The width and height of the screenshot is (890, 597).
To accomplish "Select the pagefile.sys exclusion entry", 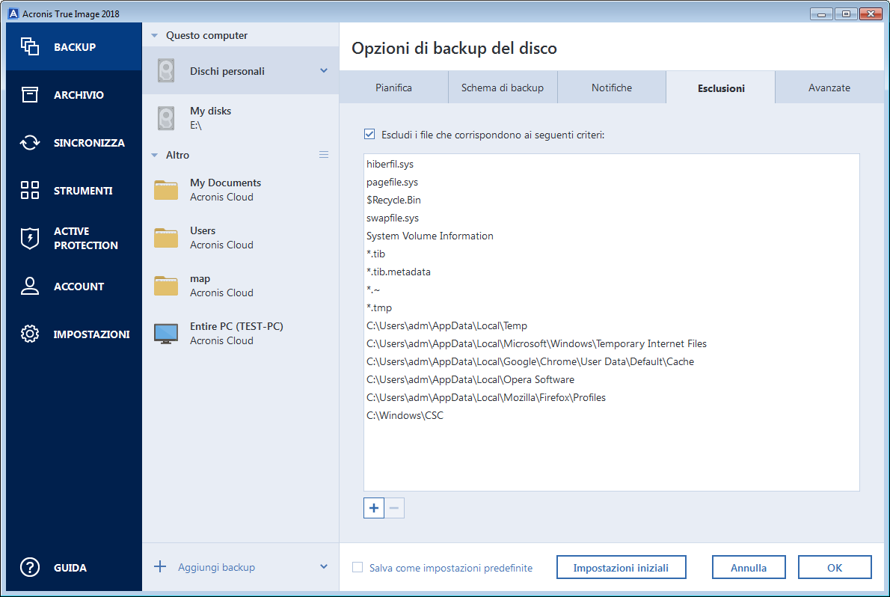I will click(611, 182).
